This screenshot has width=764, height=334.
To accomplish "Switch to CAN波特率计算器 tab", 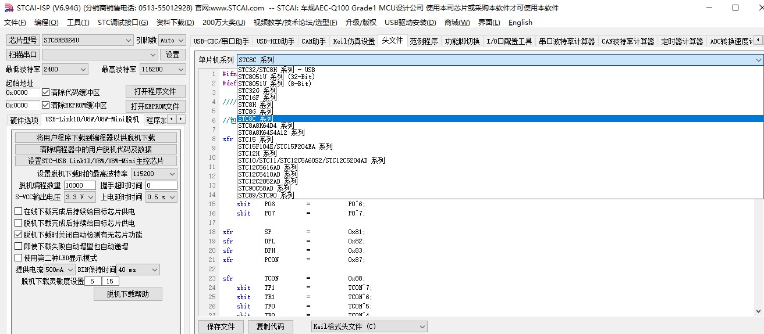I will [x=628, y=41].
